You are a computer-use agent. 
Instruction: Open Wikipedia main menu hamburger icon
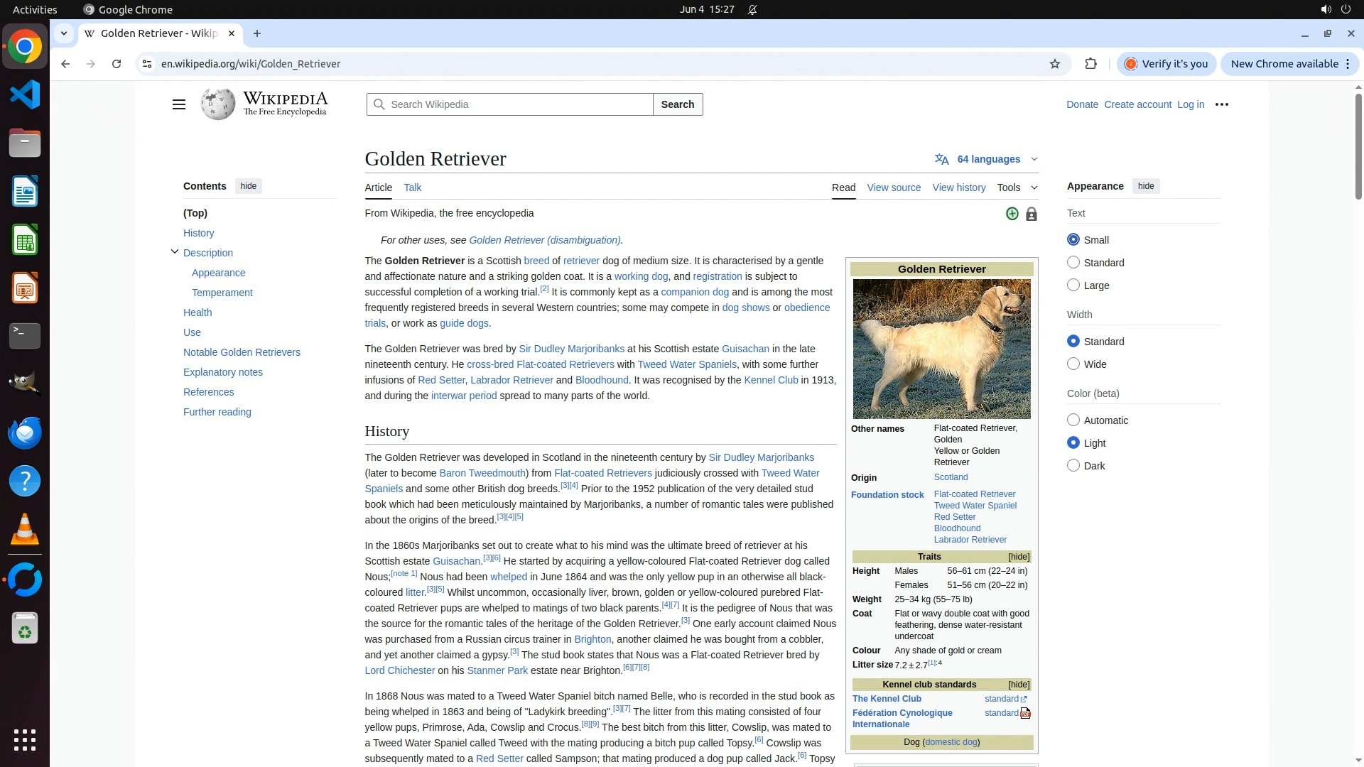[x=178, y=104]
